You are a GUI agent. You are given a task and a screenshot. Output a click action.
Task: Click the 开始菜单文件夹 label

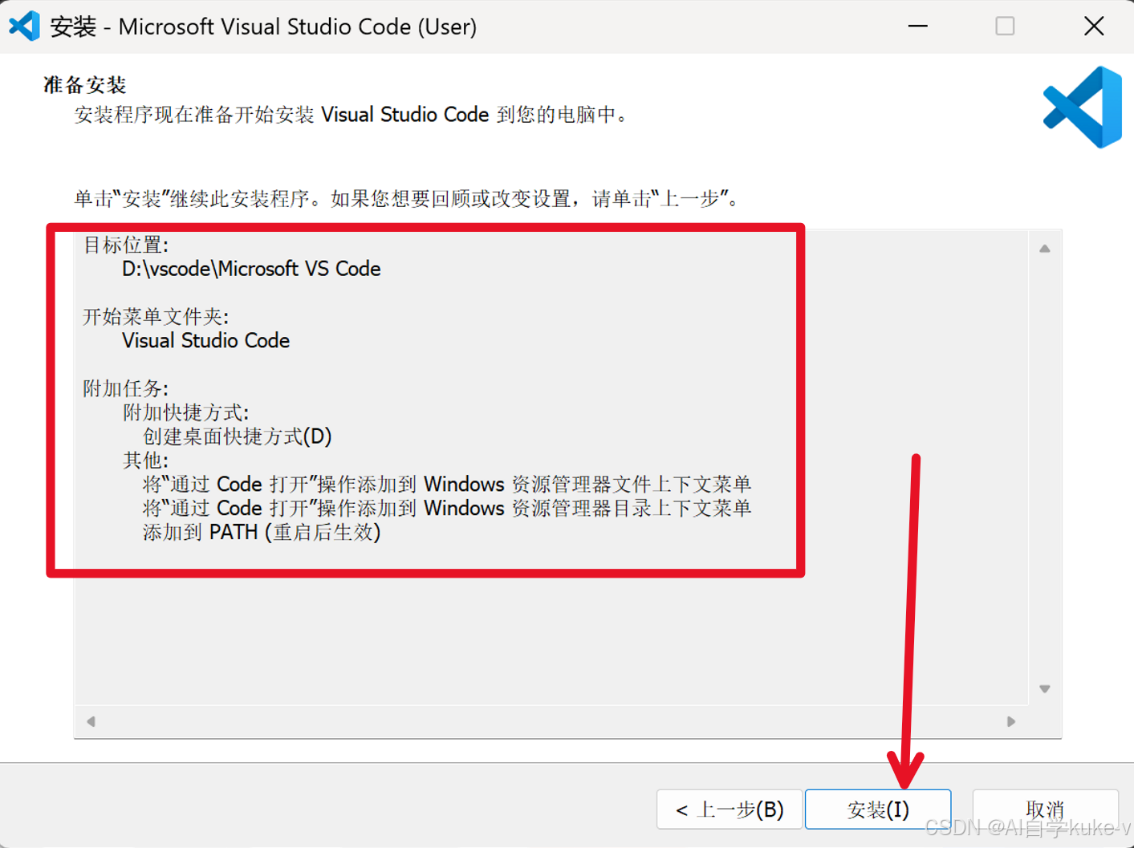pyautogui.click(x=156, y=317)
